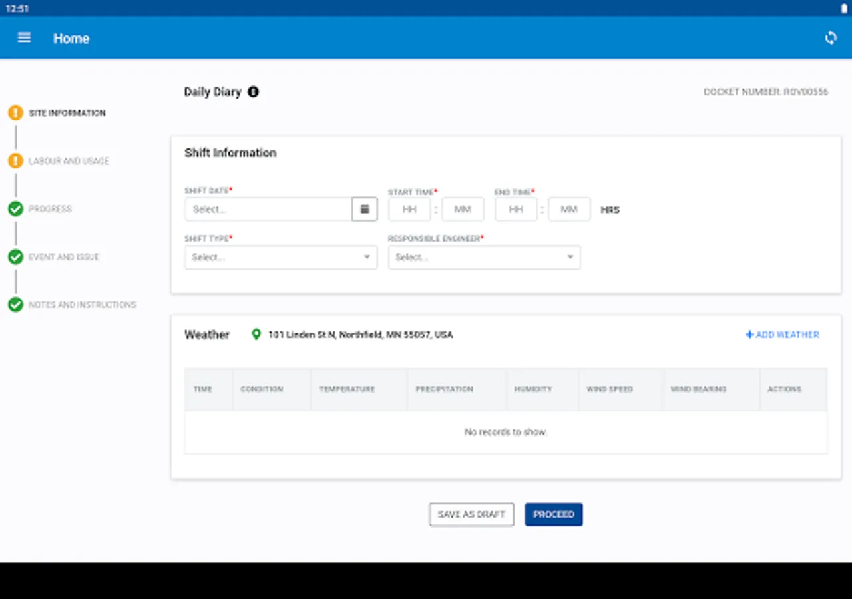852x599 pixels.
Task: Focus the Start Time minutes field
Action: pyautogui.click(x=463, y=209)
